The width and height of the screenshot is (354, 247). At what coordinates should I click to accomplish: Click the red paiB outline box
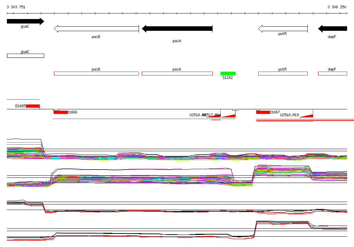pos(96,73)
